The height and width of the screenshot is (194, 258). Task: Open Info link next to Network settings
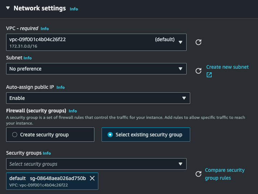click(74, 9)
